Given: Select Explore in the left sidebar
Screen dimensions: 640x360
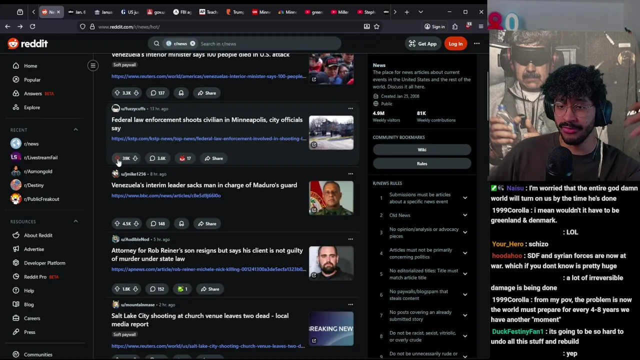Looking at the screenshot, I should tap(31, 107).
